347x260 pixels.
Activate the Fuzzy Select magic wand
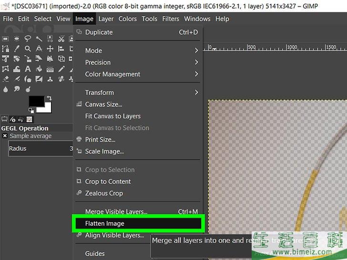(39, 39)
